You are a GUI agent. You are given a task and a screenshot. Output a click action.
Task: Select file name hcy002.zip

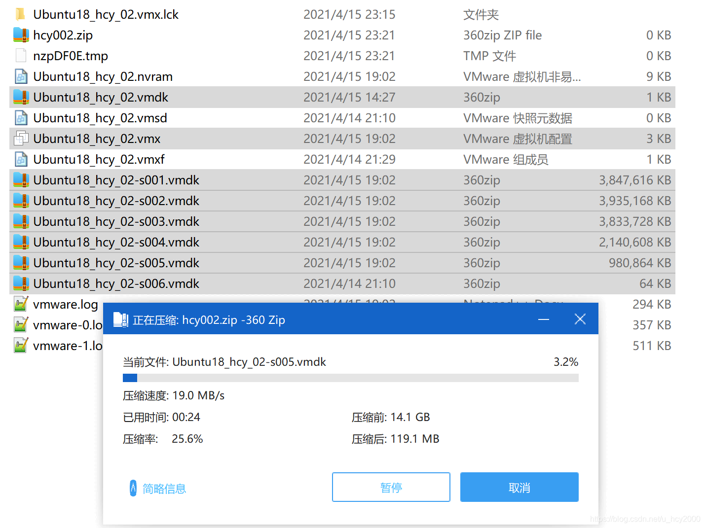pos(63,35)
